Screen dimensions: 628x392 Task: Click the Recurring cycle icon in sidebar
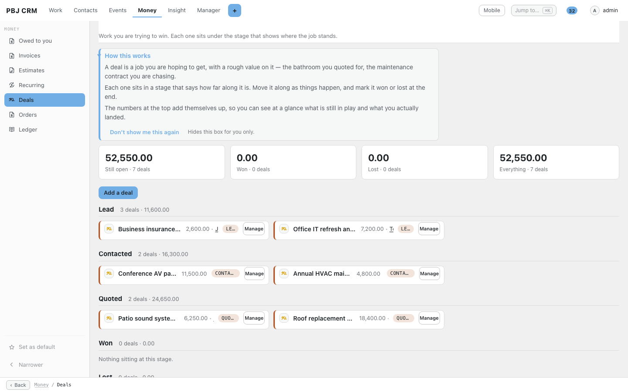(12, 85)
